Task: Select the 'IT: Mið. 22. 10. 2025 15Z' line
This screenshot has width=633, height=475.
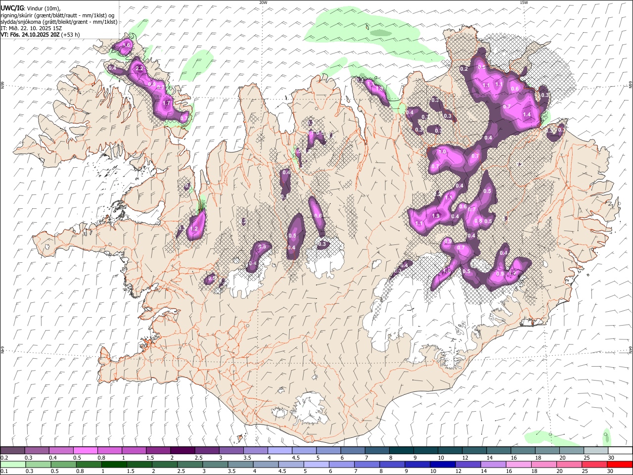Action: (x=31, y=28)
